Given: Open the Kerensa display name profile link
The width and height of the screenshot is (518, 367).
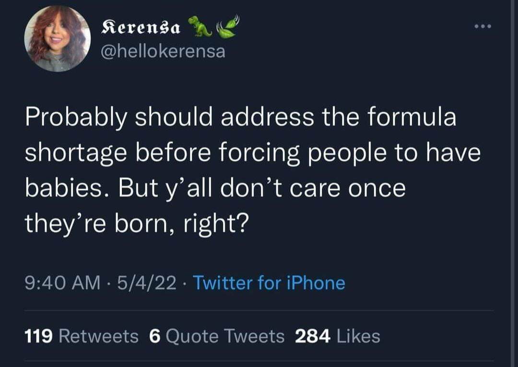Looking at the screenshot, I should click(142, 29).
